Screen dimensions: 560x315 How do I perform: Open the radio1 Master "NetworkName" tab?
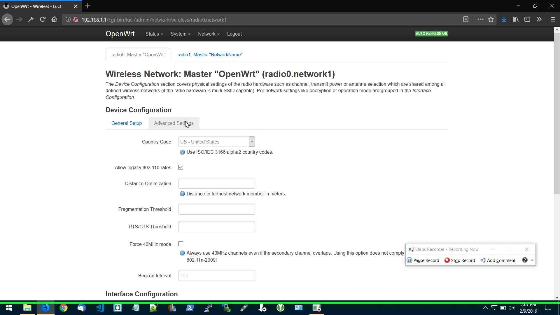(x=210, y=55)
